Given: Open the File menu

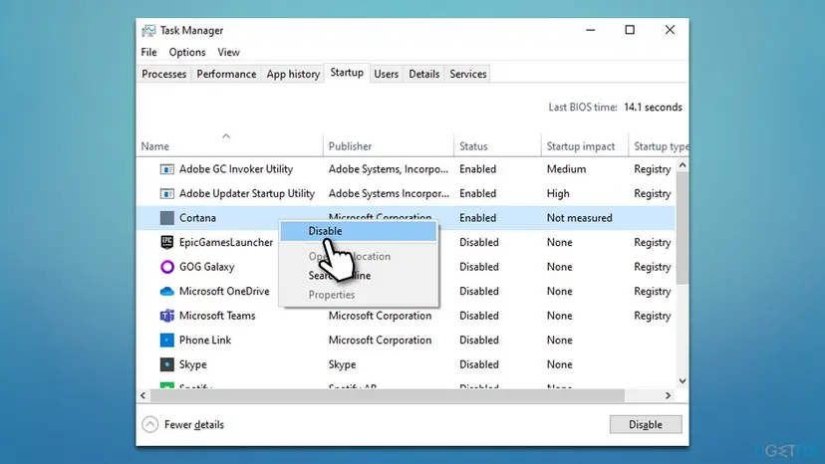Looking at the screenshot, I should (148, 52).
